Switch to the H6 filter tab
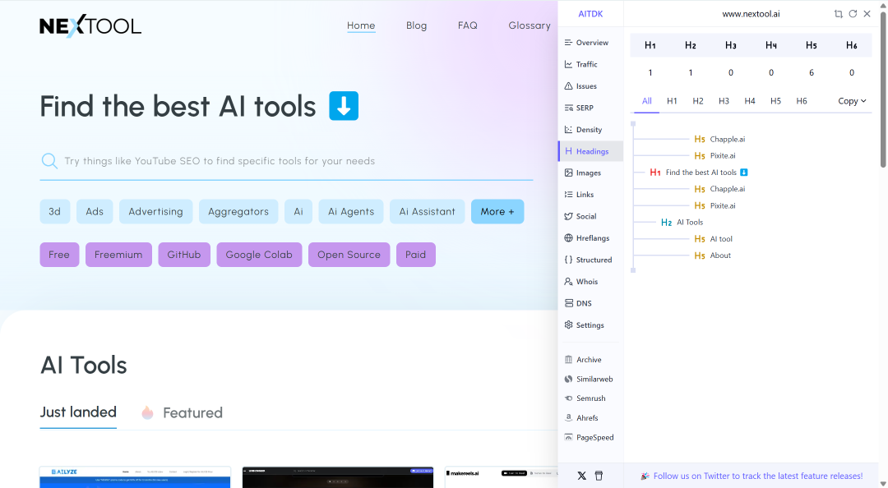This screenshot has width=888, height=488. coord(802,101)
